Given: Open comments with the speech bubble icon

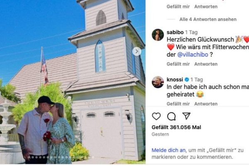Looking at the screenshot, I should (x=171, y=116).
